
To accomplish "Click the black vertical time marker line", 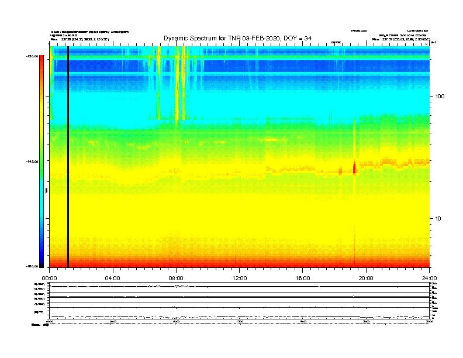I will point(68,157).
